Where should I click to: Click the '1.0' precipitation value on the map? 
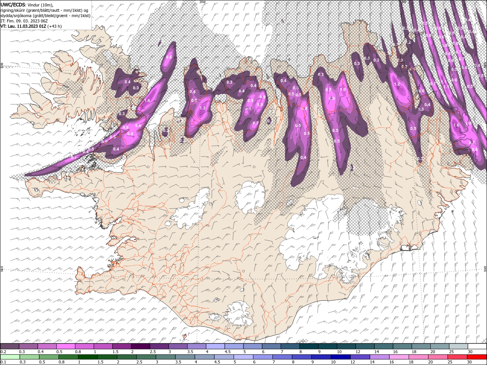click(342, 90)
